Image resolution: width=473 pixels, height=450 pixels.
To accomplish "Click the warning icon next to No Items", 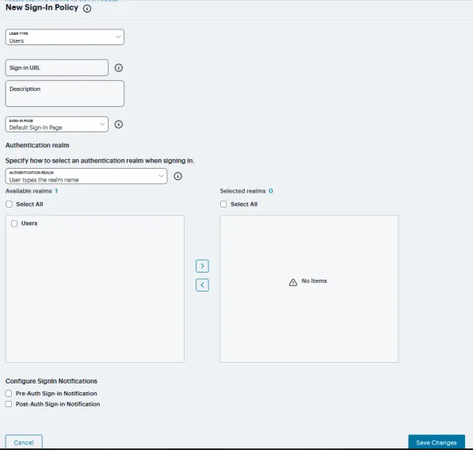I will (293, 282).
